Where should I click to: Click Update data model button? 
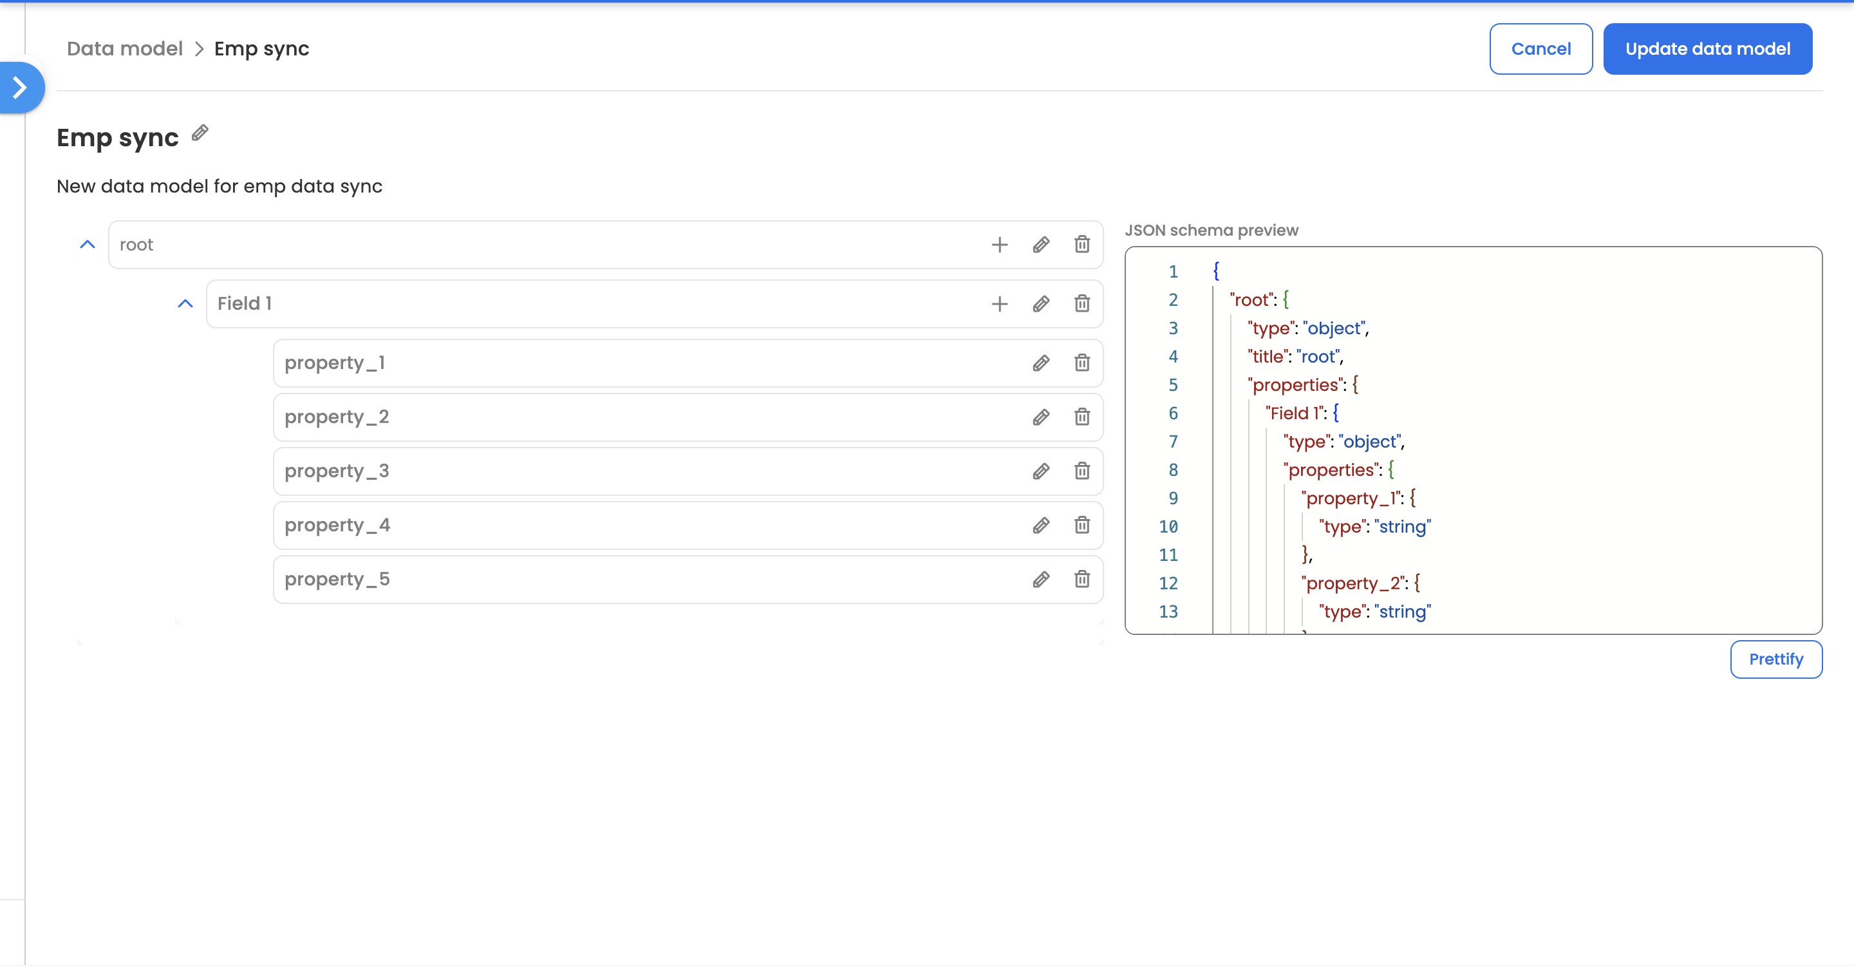tap(1707, 48)
